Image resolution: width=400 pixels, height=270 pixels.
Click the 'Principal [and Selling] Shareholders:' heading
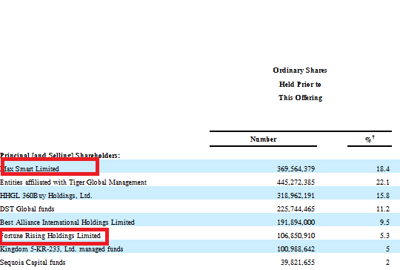coord(60,155)
